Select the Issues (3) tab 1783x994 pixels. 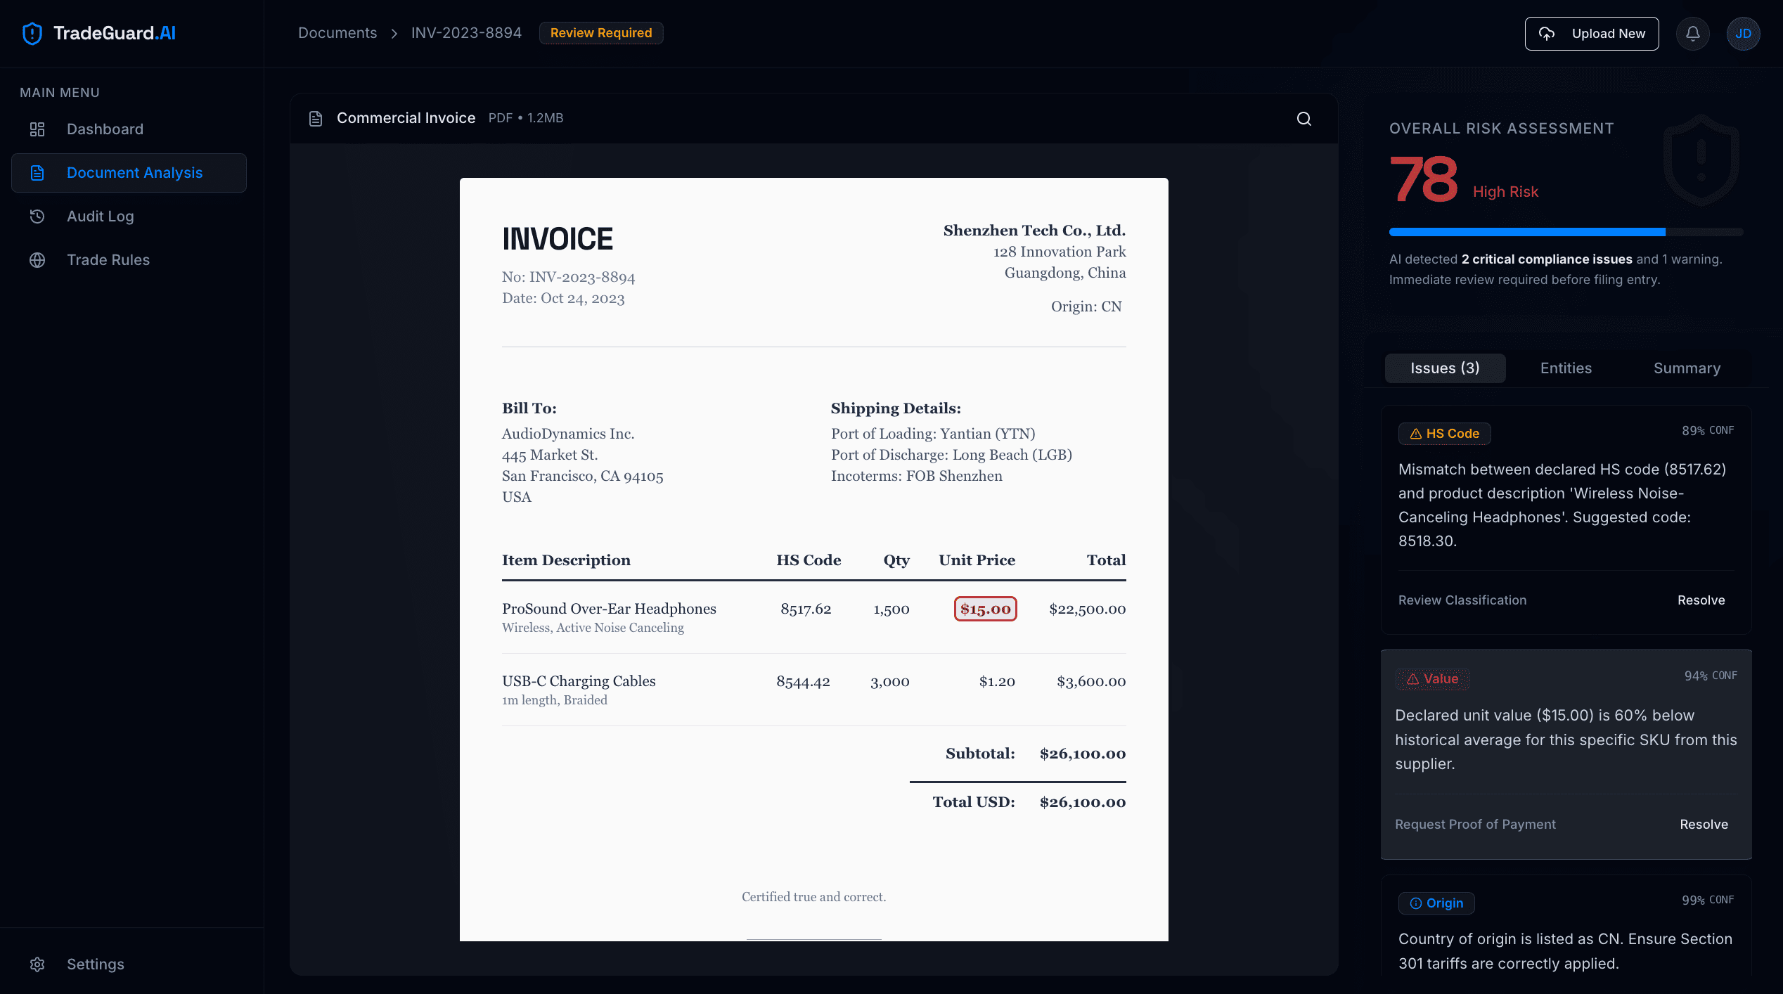click(1445, 368)
